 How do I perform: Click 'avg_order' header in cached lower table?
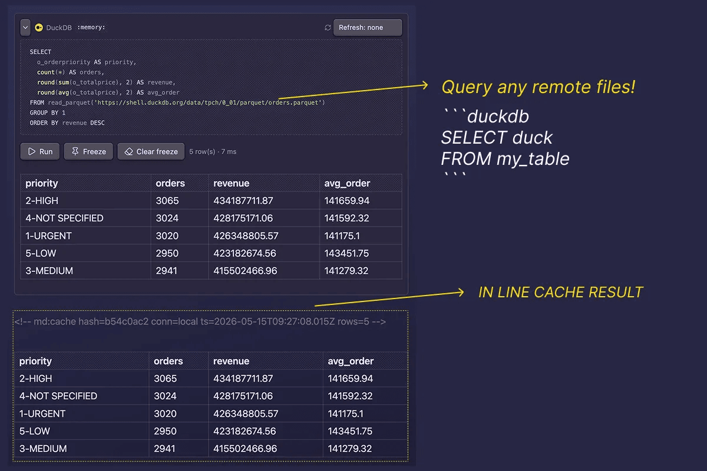tap(351, 361)
